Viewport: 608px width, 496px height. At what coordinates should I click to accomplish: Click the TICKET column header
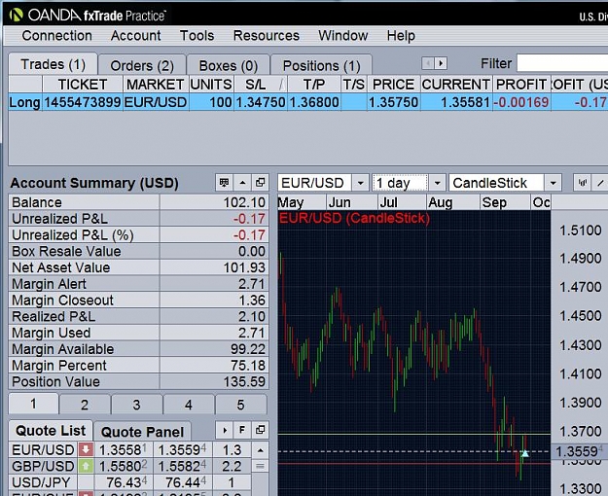click(x=83, y=85)
